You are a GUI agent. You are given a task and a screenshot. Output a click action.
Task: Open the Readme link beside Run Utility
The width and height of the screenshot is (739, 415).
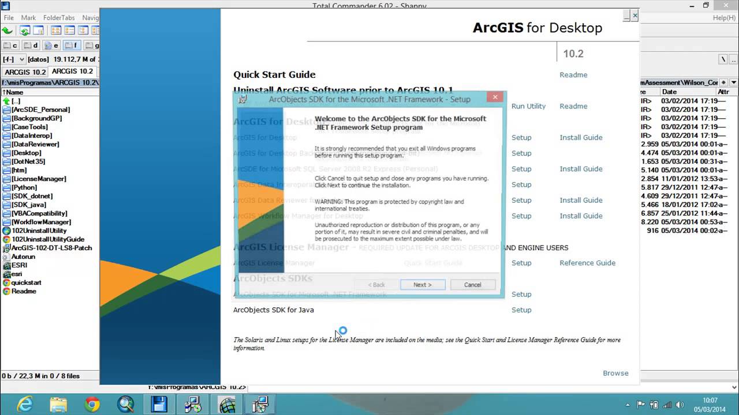click(573, 106)
